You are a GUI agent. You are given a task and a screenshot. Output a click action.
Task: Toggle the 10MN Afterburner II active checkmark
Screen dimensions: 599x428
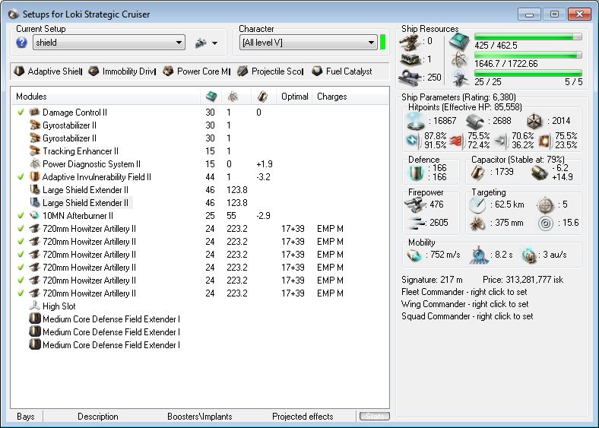point(21,215)
